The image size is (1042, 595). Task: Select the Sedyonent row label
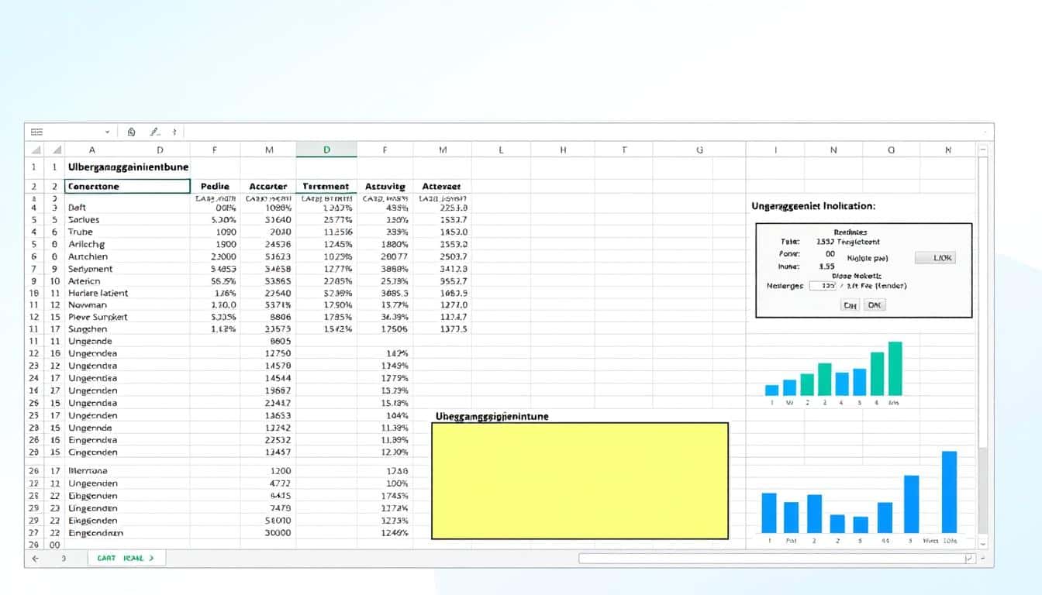click(91, 269)
